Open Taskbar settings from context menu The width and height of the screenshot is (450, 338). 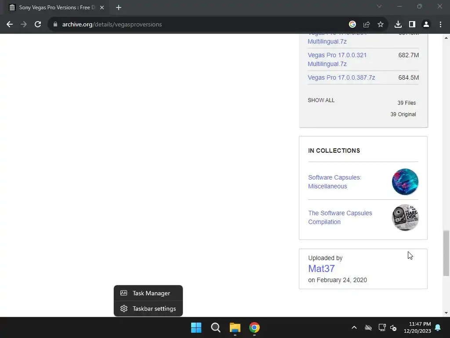tap(148, 309)
